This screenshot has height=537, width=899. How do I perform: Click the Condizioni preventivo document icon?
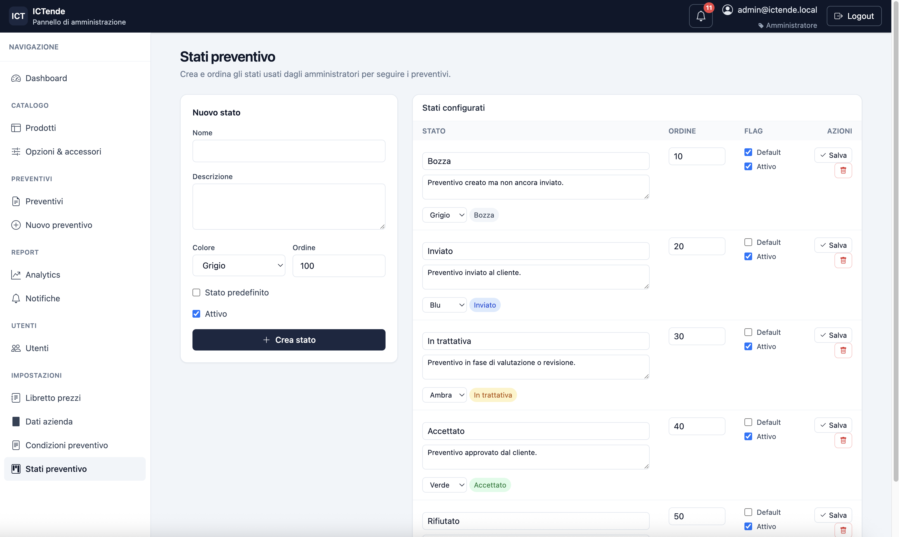click(16, 445)
